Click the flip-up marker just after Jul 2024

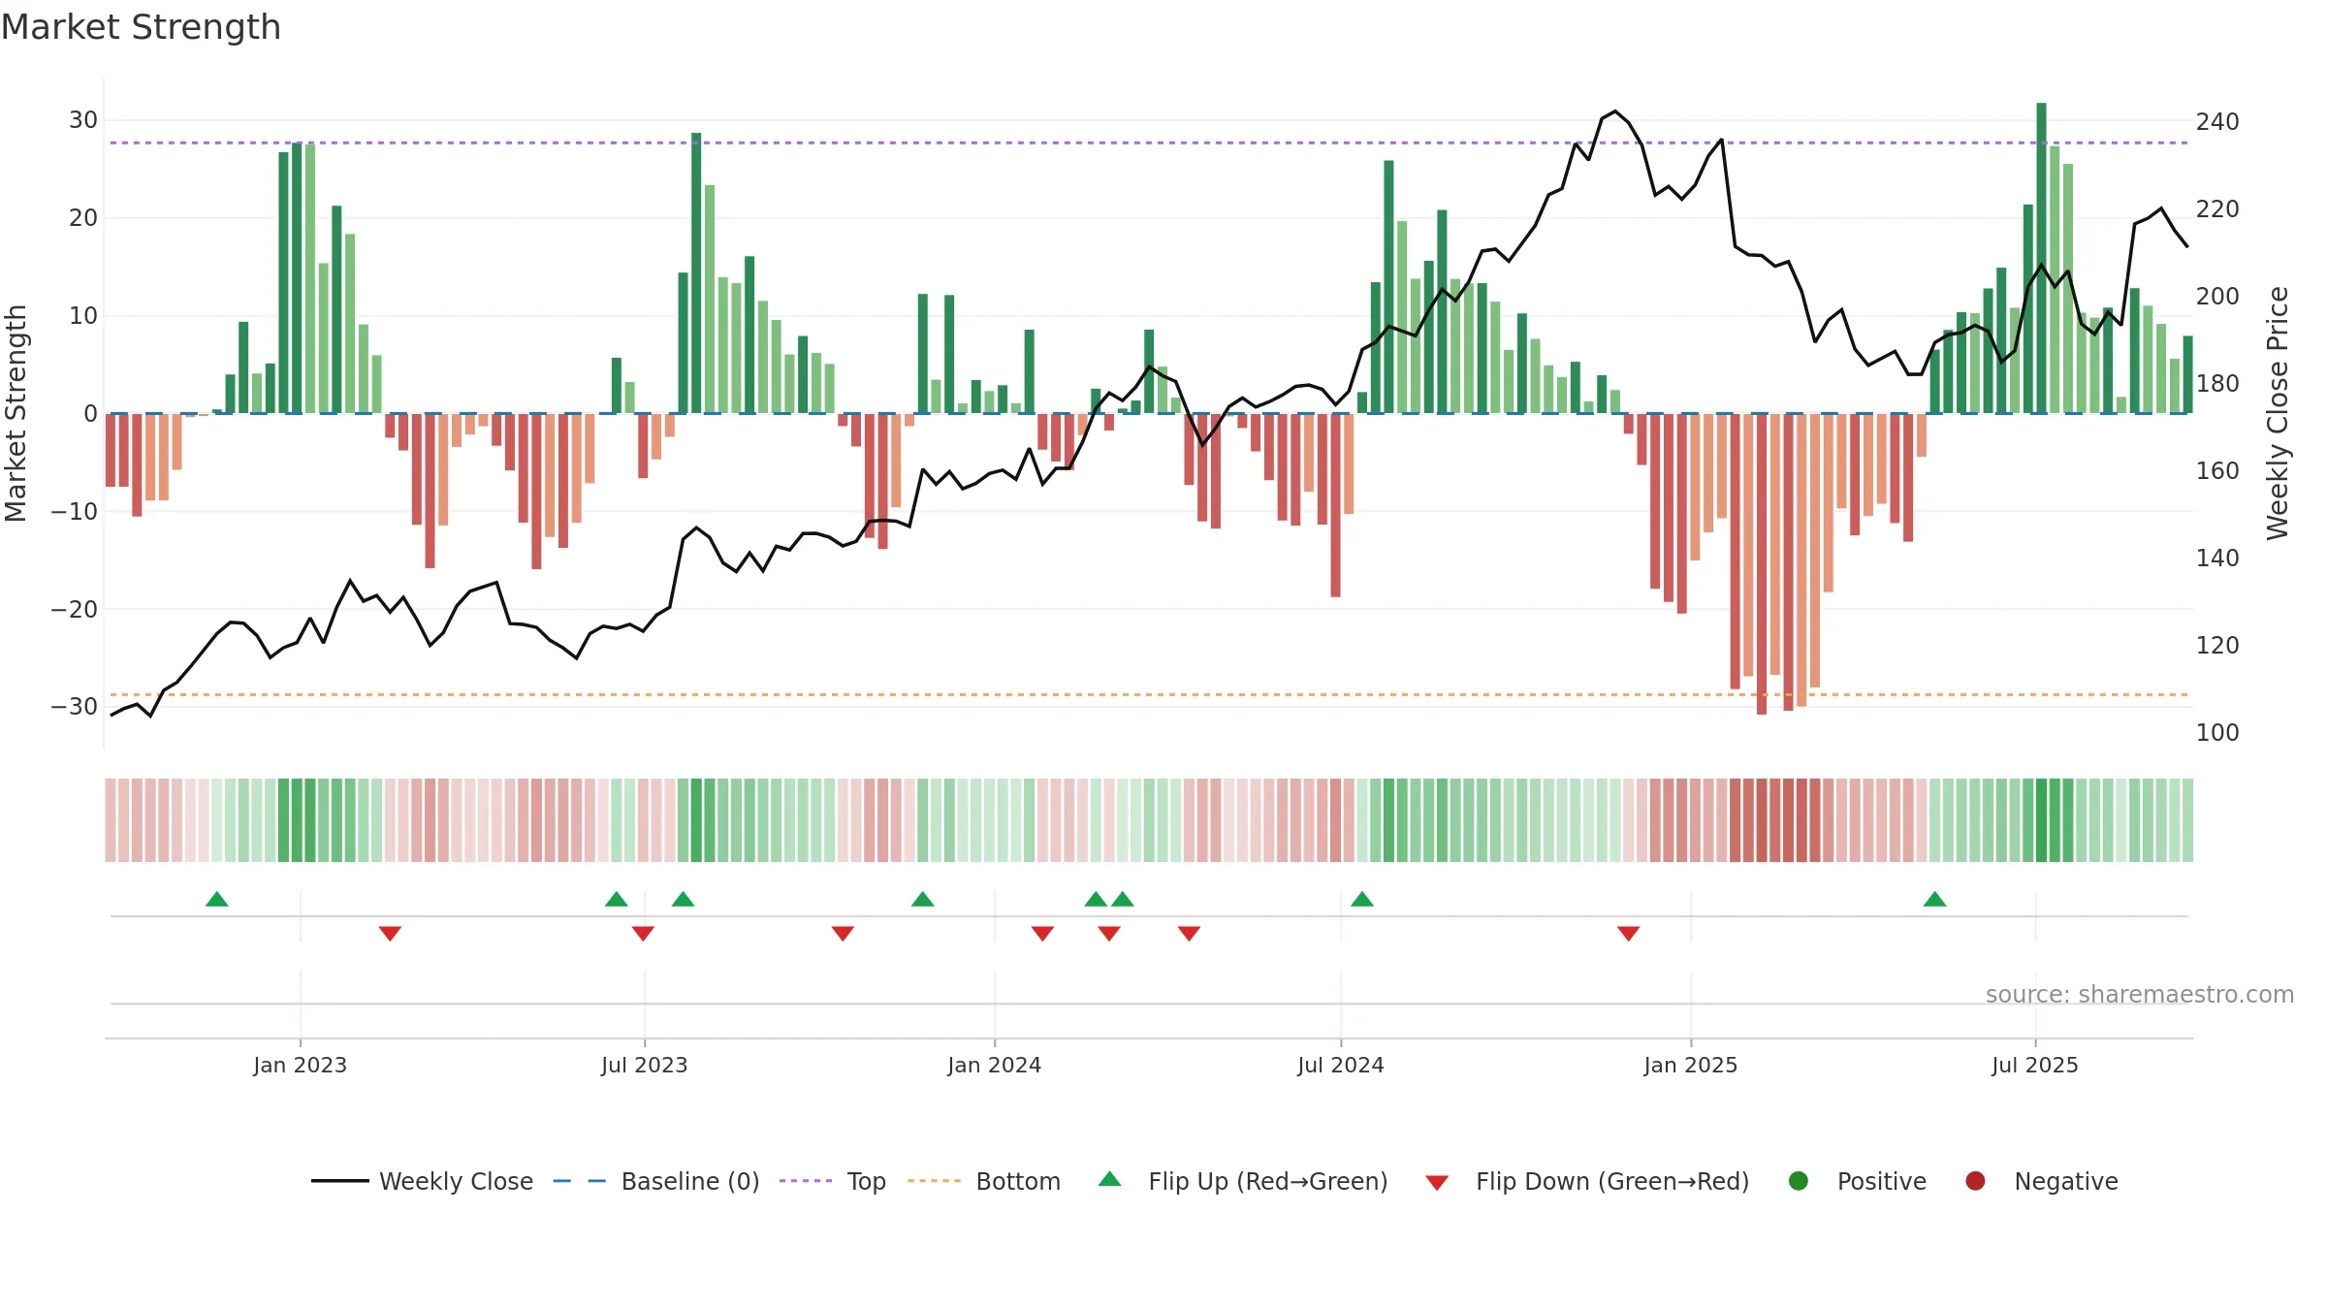point(1362,899)
